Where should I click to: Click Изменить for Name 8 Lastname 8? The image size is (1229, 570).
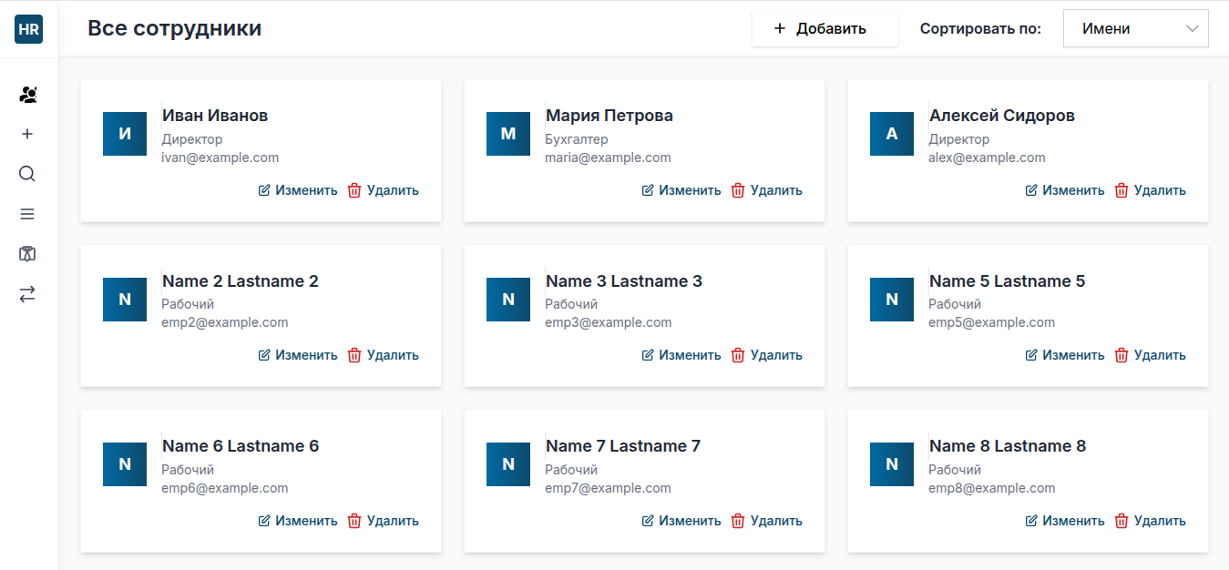[1064, 521]
